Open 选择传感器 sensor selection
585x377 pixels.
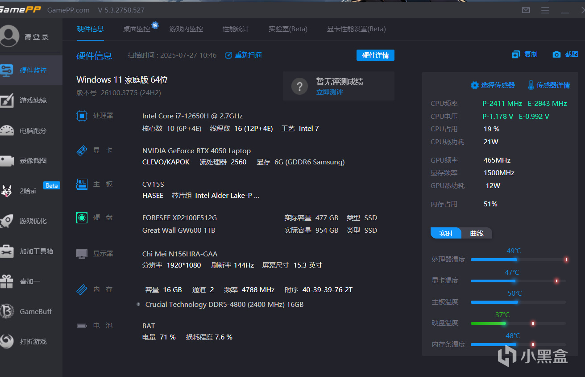(x=493, y=85)
